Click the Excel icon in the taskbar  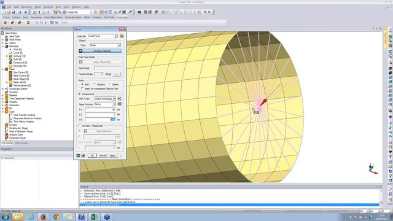(x=94, y=217)
